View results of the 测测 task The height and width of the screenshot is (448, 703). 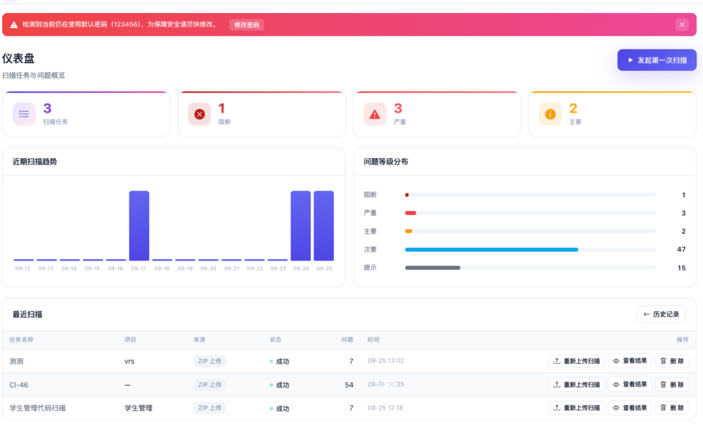(x=630, y=361)
